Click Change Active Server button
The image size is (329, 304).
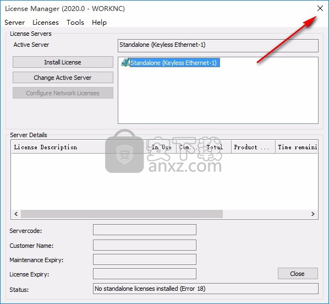(x=63, y=78)
